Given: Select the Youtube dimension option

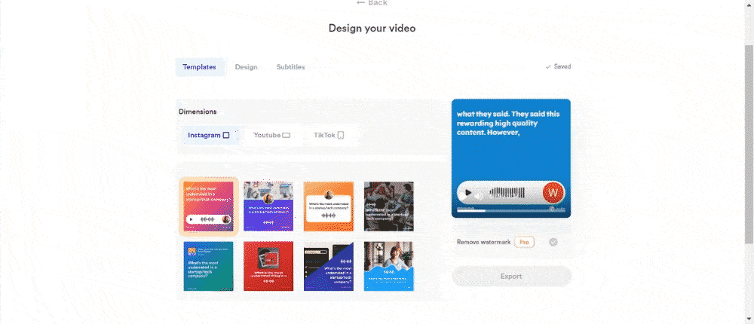Looking at the screenshot, I should click(272, 136).
